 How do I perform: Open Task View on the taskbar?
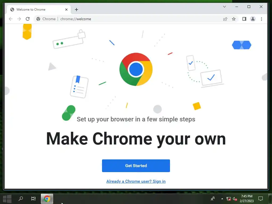tap(33, 199)
